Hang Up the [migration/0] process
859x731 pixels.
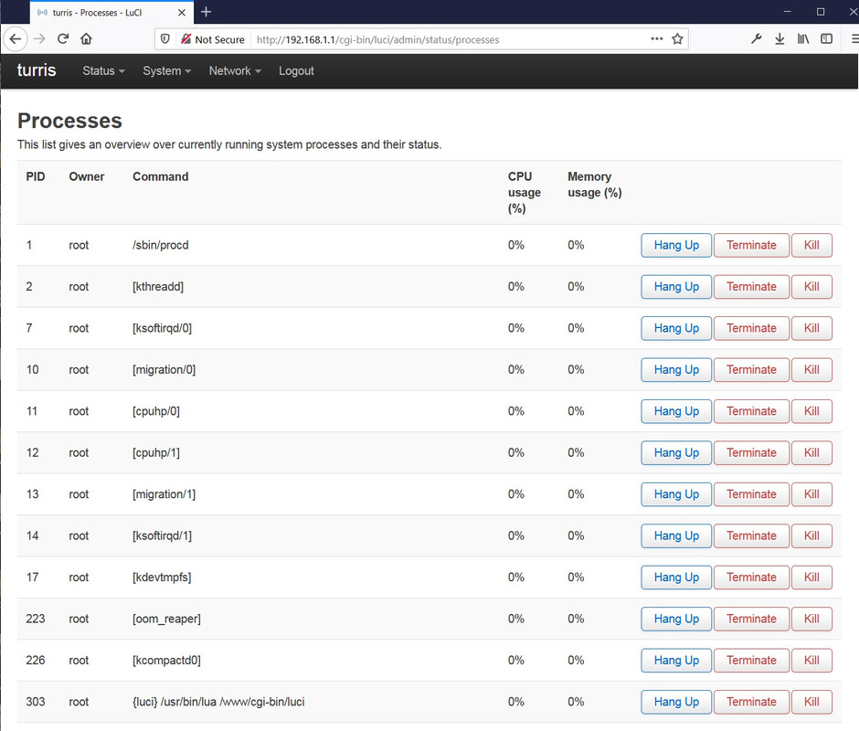point(676,370)
